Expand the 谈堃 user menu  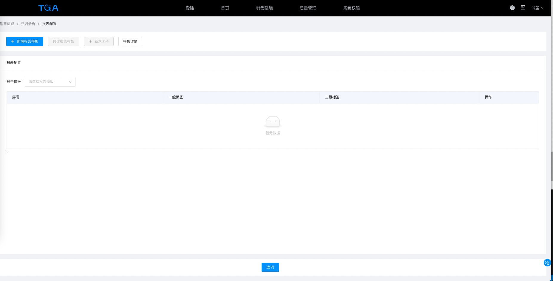537,8
